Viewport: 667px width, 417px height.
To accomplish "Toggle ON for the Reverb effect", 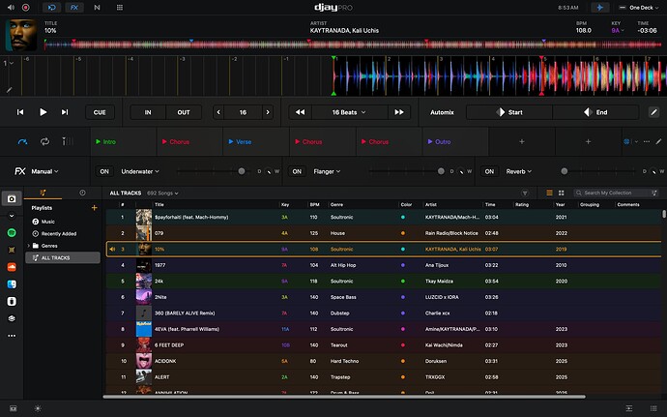I will 489,171.
